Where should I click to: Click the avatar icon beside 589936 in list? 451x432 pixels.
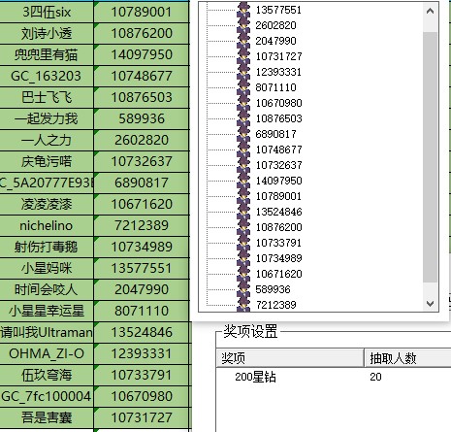tap(243, 289)
